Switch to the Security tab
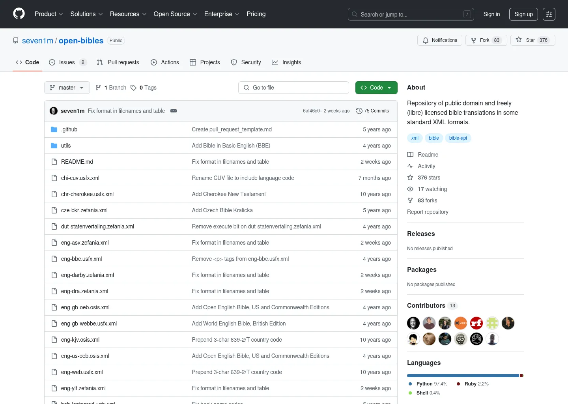Viewport: 568px width, 404px height. (246, 62)
